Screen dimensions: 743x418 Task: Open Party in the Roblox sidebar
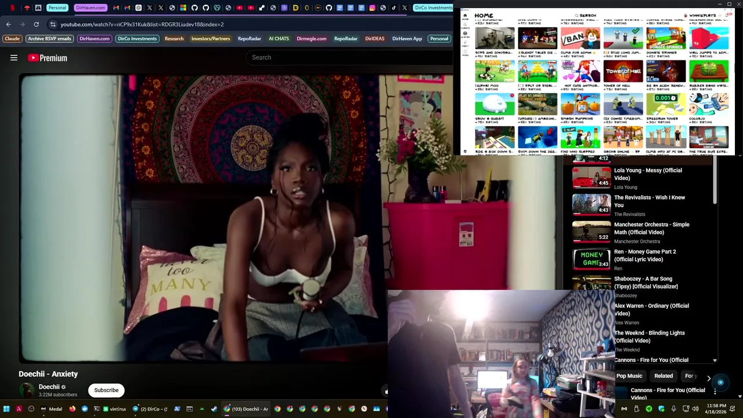[465, 44]
